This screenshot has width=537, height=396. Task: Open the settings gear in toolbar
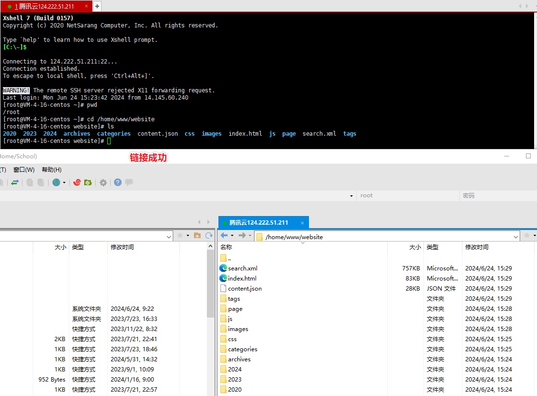pos(103,182)
